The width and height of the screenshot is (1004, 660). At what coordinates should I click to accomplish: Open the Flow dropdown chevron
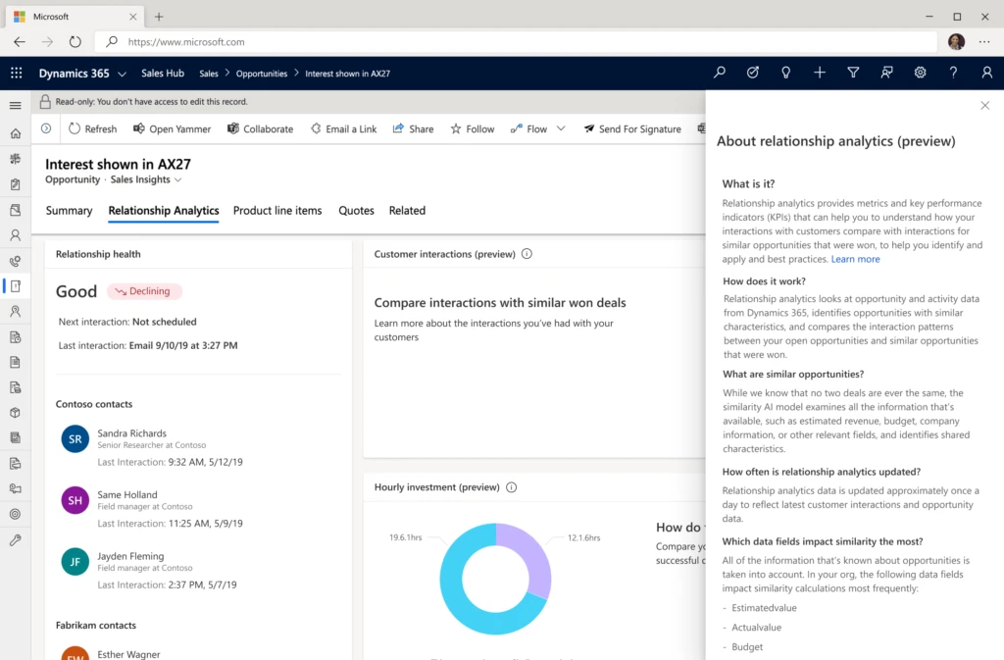pyautogui.click(x=559, y=128)
